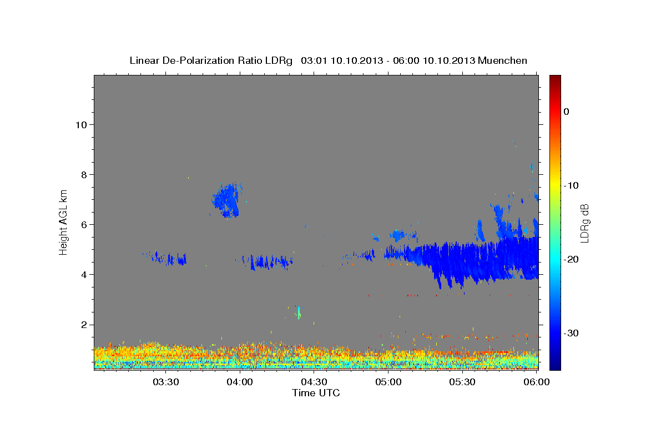Click the 03:30 time tick label
The image size is (666, 444).
(165, 382)
